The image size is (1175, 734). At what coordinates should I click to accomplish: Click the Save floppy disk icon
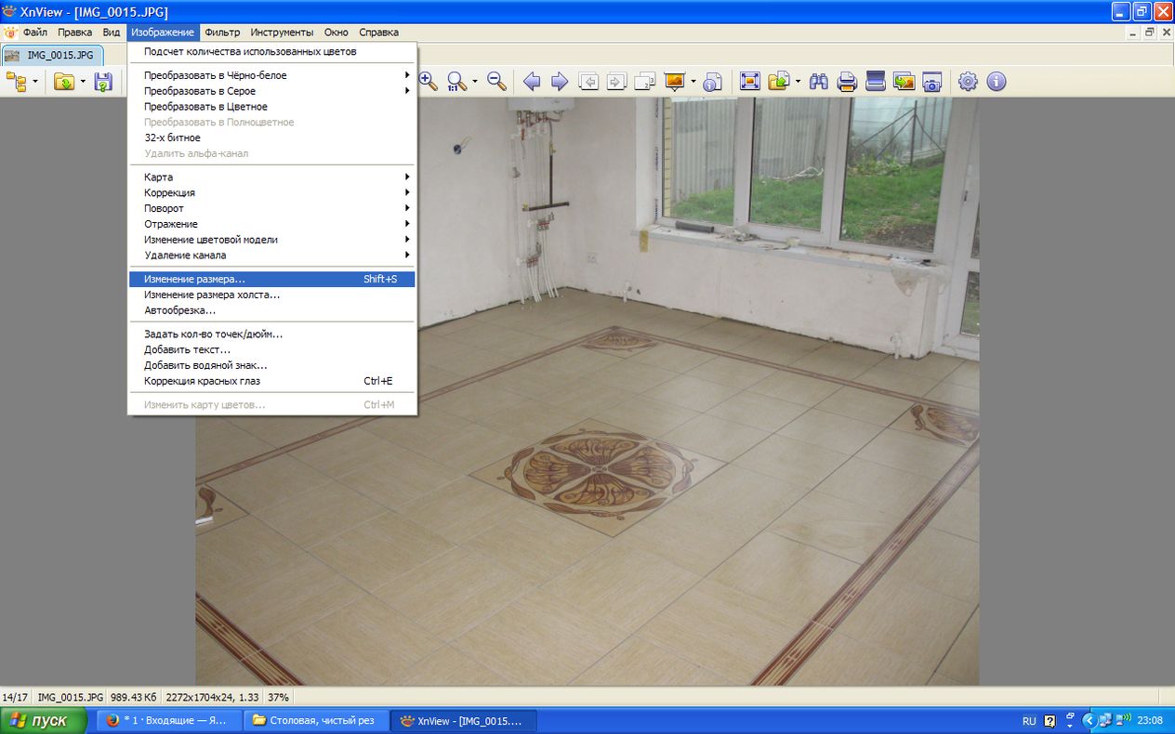point(103,82)
